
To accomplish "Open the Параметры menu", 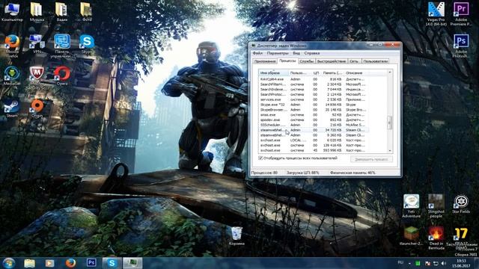I will pyautogui.click(x=278, y=53).
